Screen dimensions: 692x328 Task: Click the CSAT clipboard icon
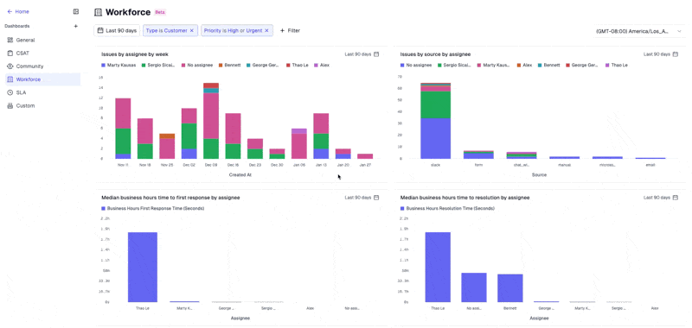click(x=10, y=54)
